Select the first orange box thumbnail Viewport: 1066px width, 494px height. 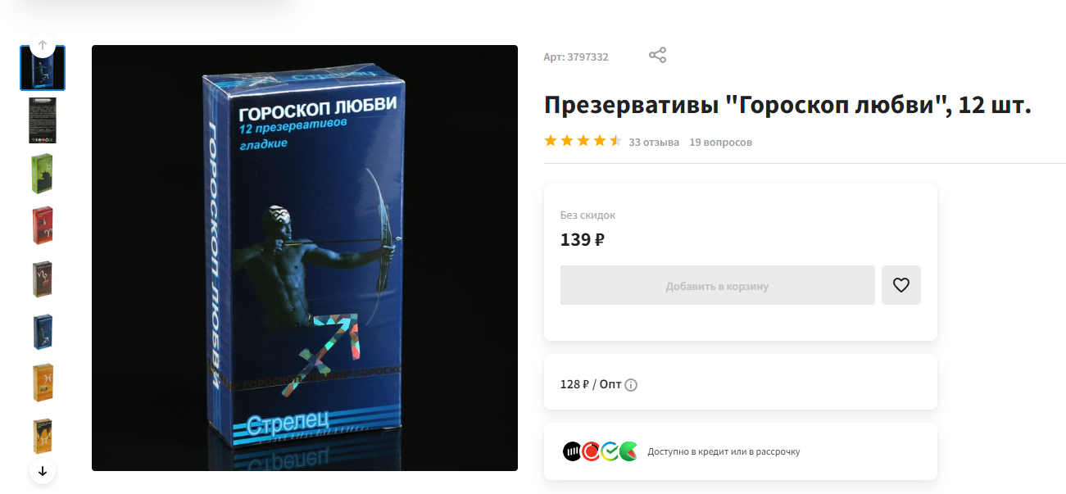click(43, 383)
